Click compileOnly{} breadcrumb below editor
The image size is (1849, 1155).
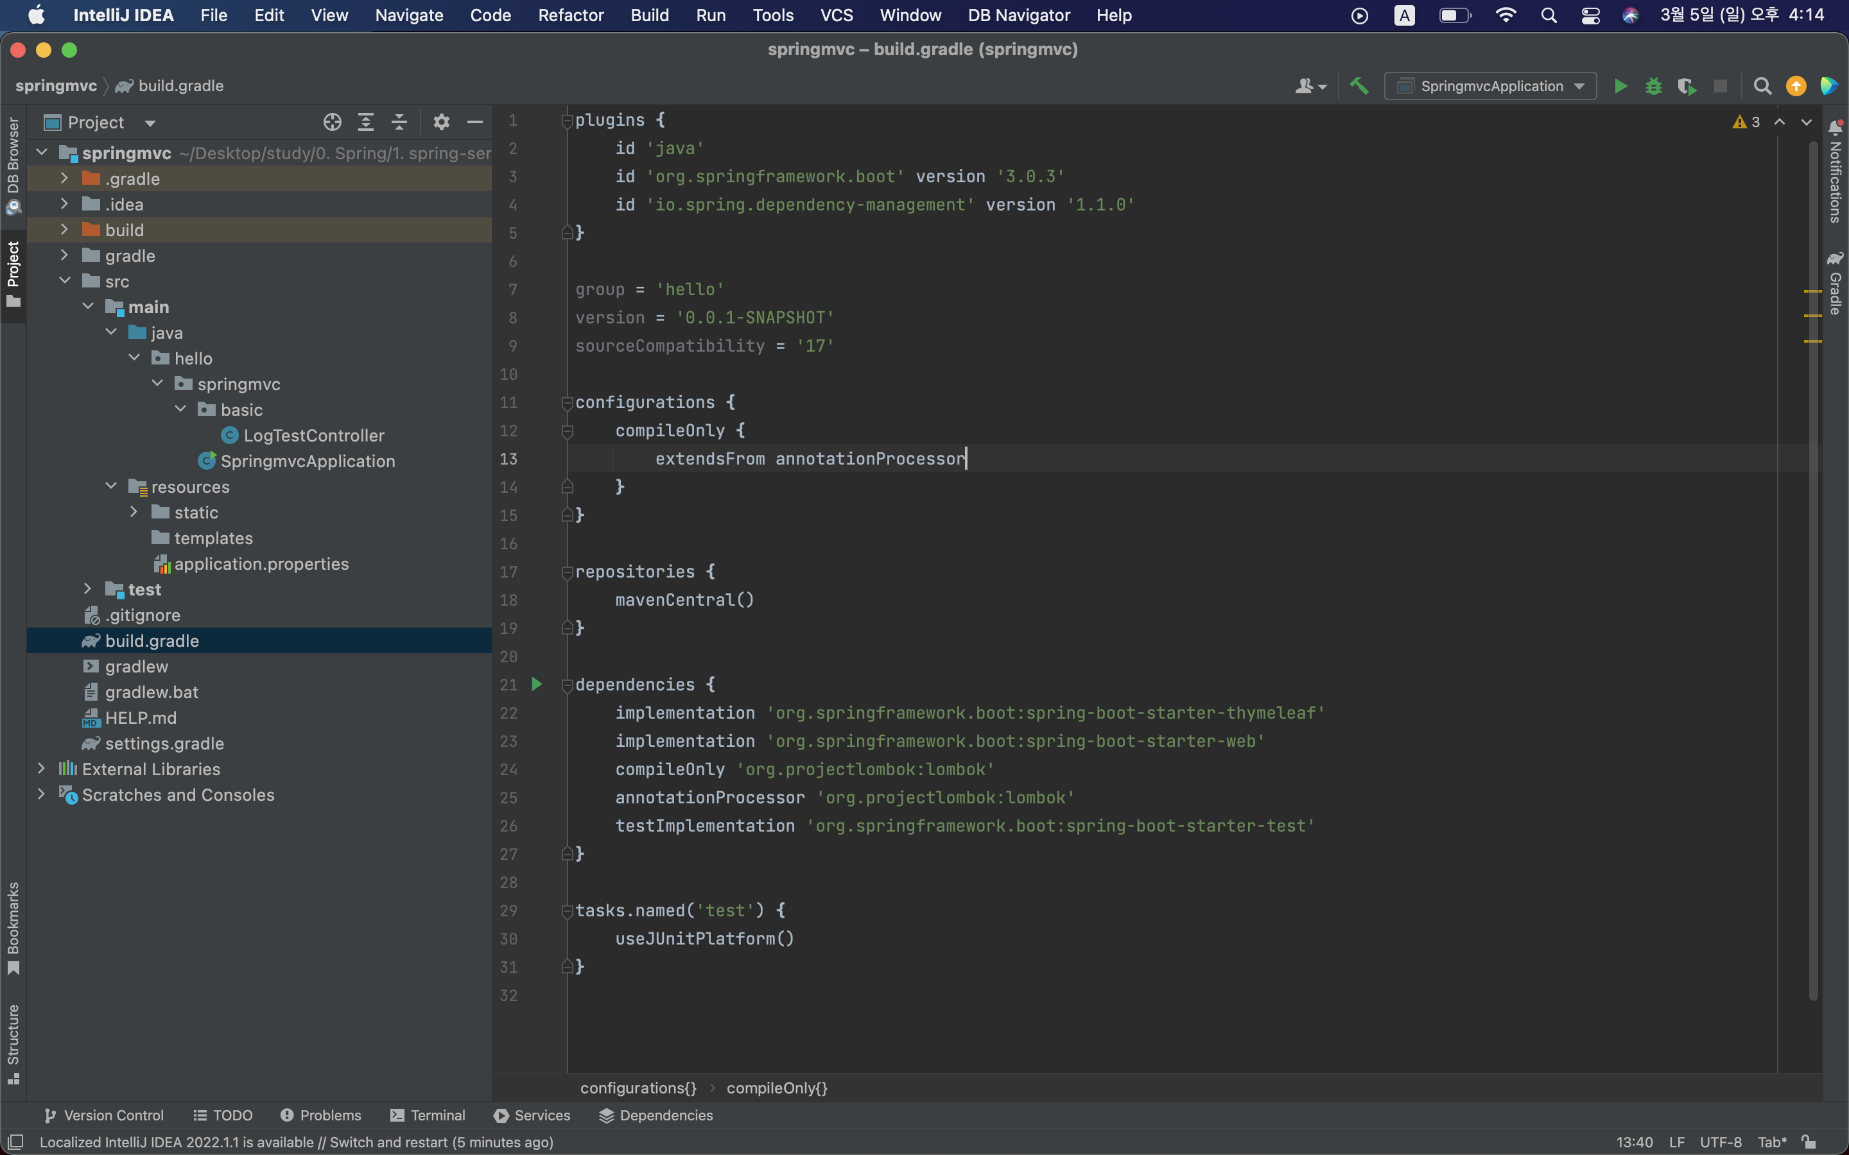[777, 1088]
